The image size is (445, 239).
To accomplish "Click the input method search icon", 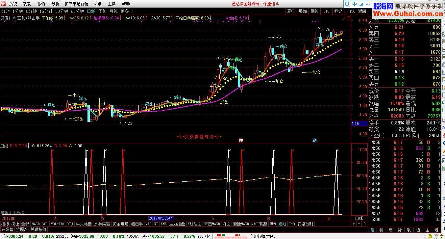I will tap(348, 4).
